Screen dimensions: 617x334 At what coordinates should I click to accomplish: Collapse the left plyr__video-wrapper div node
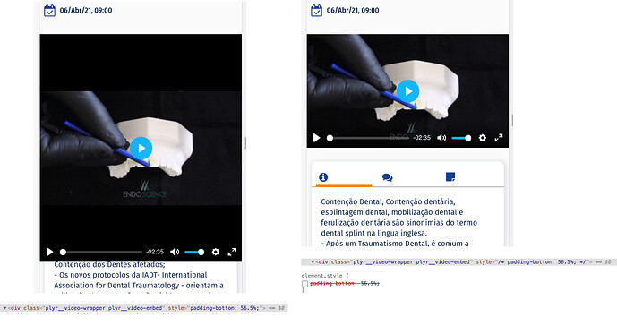pyautogui.click(x=4, y=308)
